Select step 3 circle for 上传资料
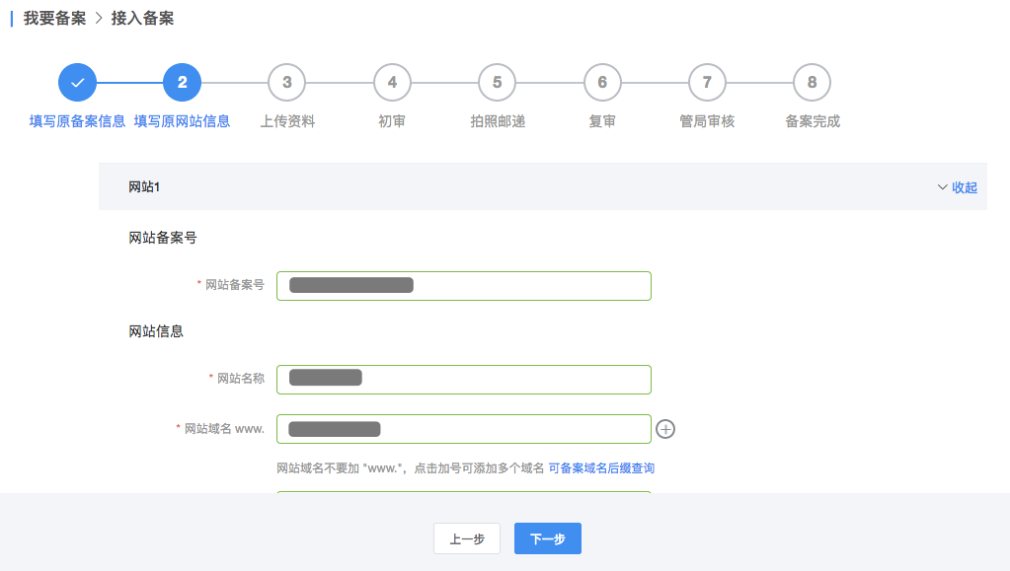The width and height of the screenshot is (1010, 571). point(287,83)
